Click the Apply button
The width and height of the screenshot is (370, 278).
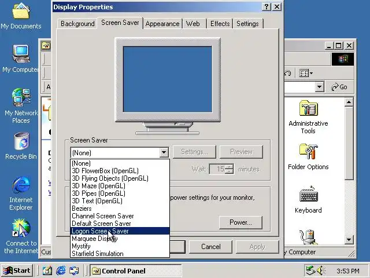click(257, 247)
